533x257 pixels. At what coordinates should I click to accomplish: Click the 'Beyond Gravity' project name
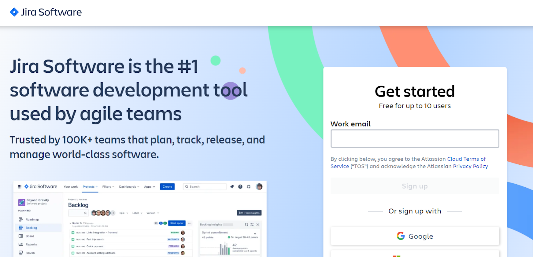click(38, 200)
